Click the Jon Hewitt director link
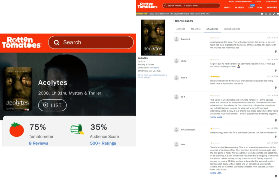 (154, 68)
